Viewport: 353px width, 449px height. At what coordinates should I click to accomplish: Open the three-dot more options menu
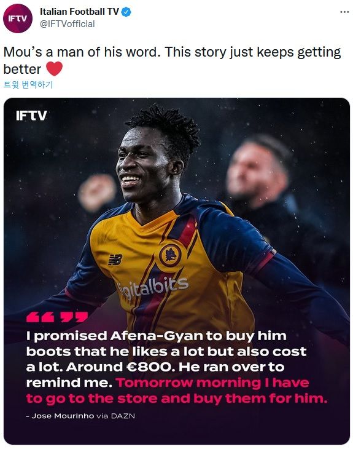pyautogui.click(x=344, y=12)
